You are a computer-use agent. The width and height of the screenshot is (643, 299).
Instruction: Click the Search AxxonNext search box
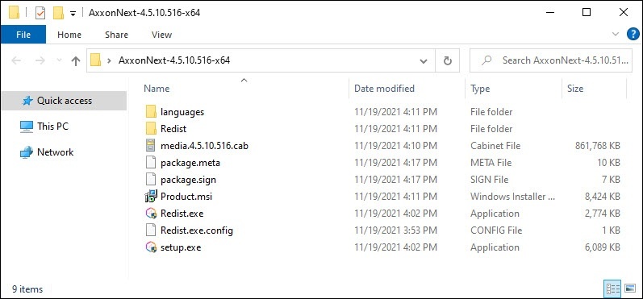[551, 60]
